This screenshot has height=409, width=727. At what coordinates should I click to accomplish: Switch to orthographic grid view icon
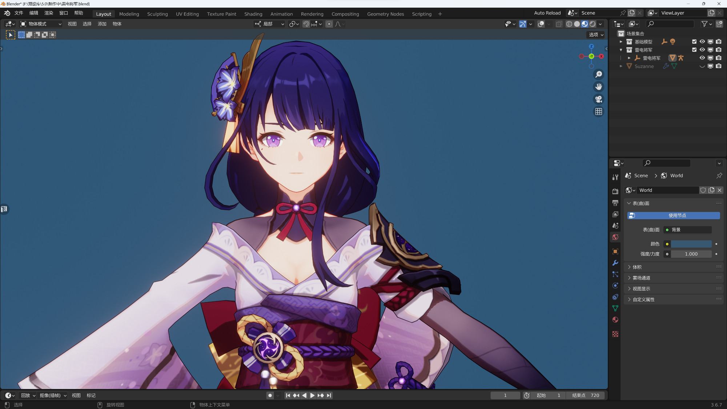click(599, 112)
